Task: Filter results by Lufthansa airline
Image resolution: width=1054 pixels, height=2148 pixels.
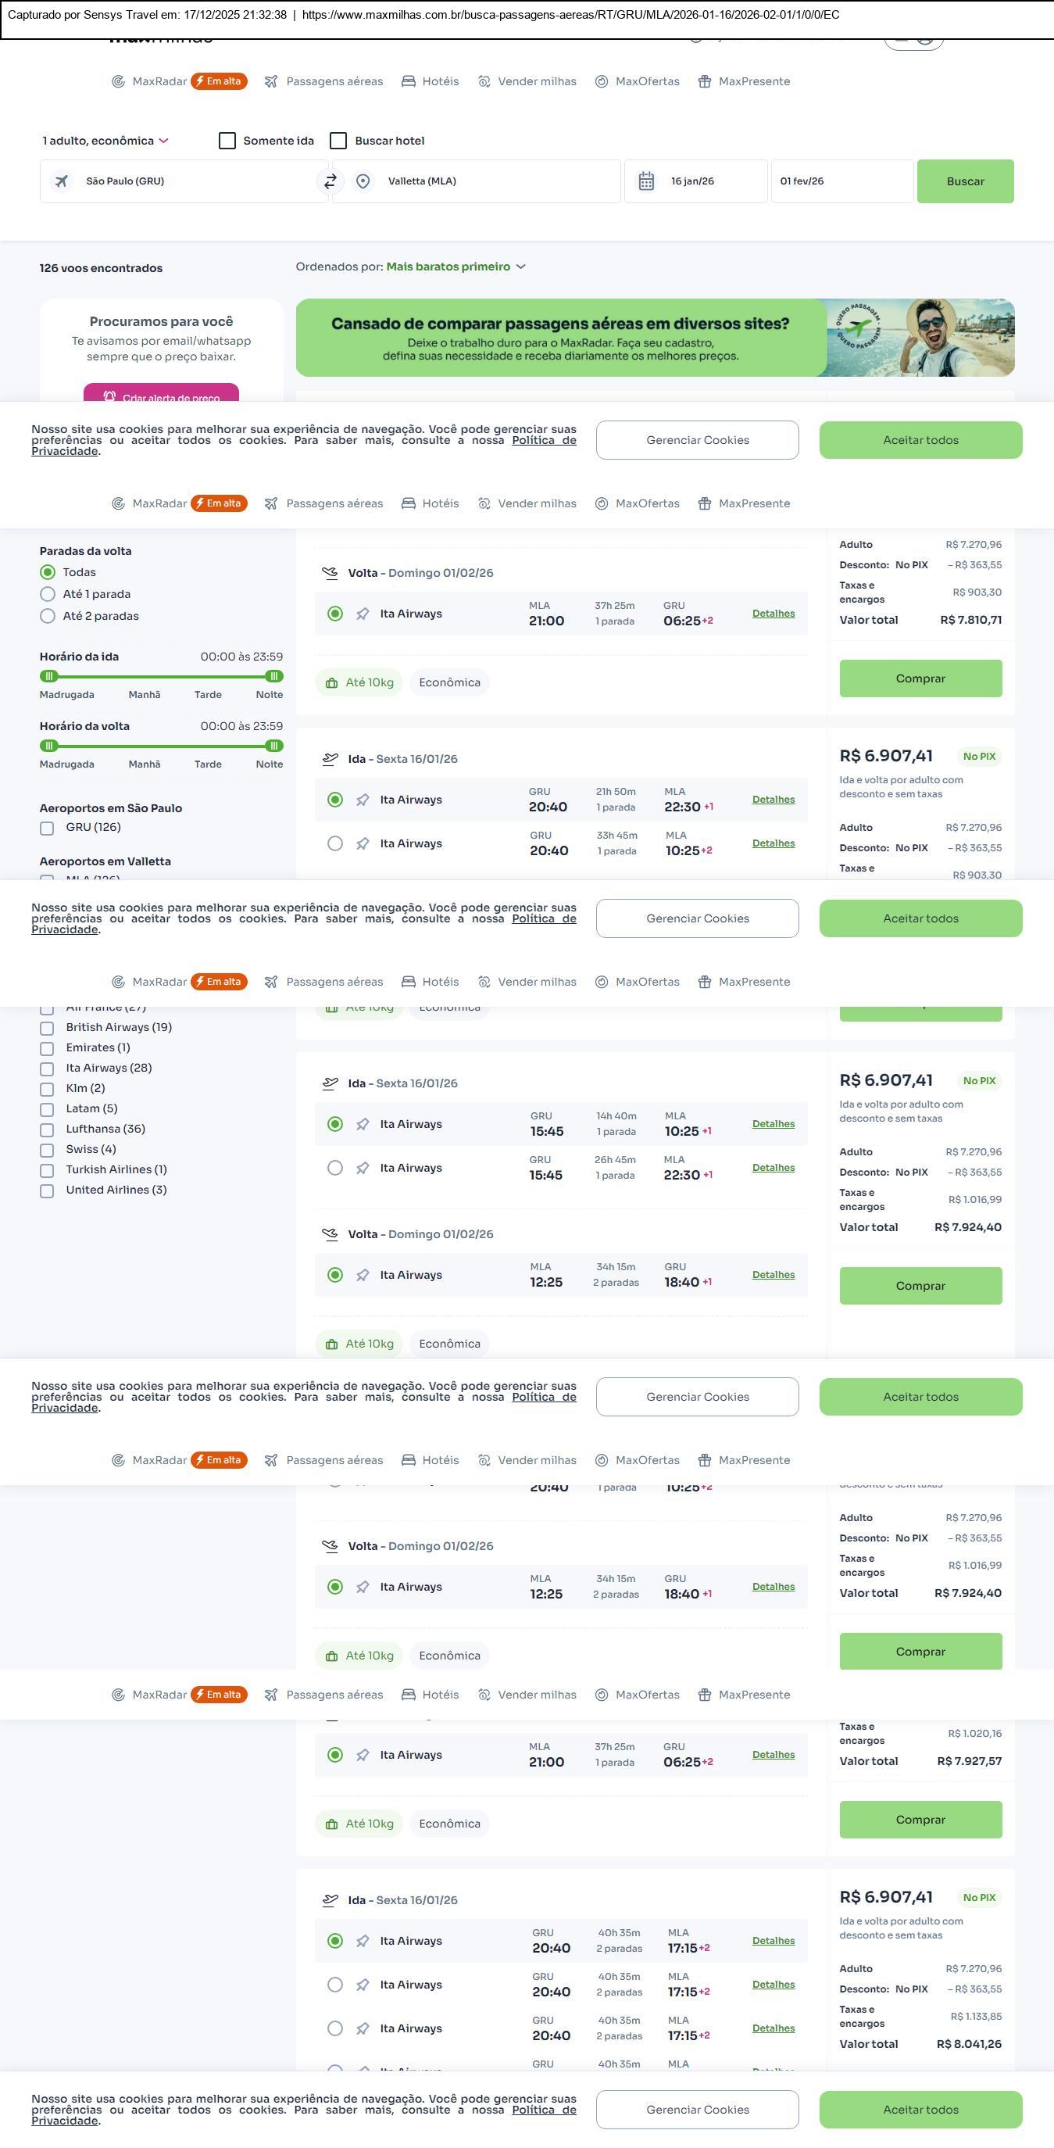Action: tap(48, 1129)
